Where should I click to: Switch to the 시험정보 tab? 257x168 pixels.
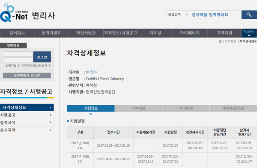pyautogui.click(x=91, y=108)
